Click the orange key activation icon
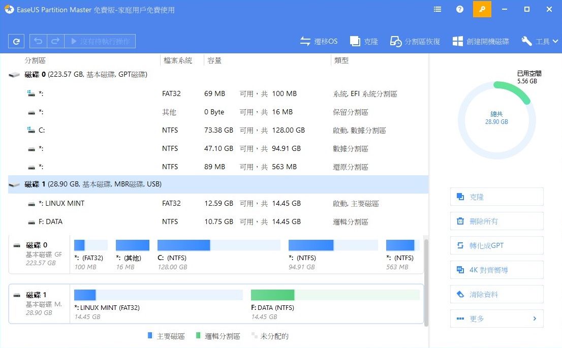The height and width of the screenshot is (348, 562). [482, 9]
